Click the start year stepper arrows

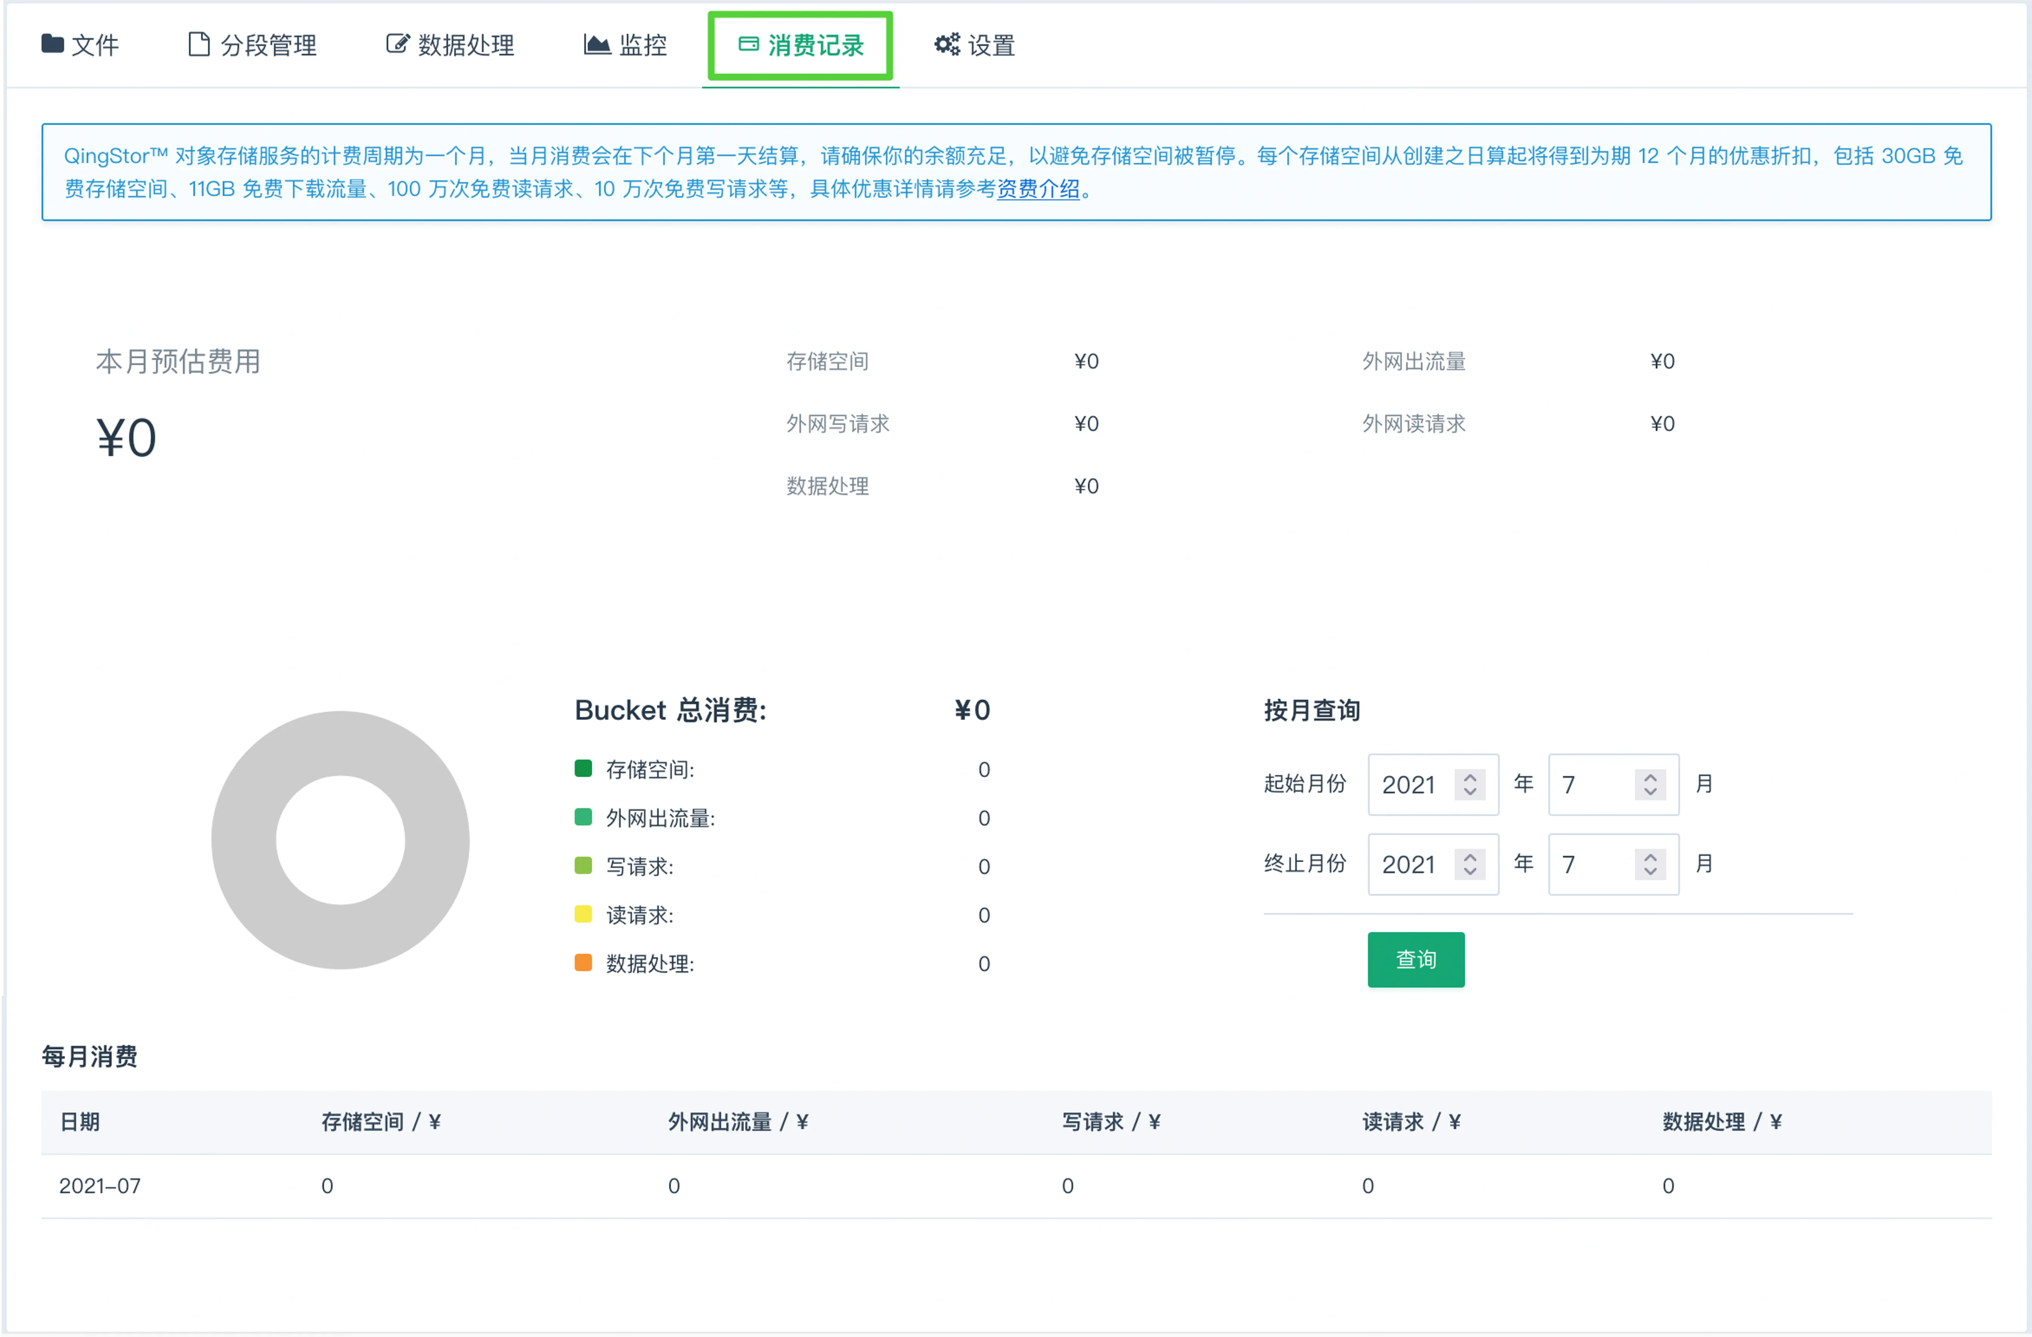1469,784
